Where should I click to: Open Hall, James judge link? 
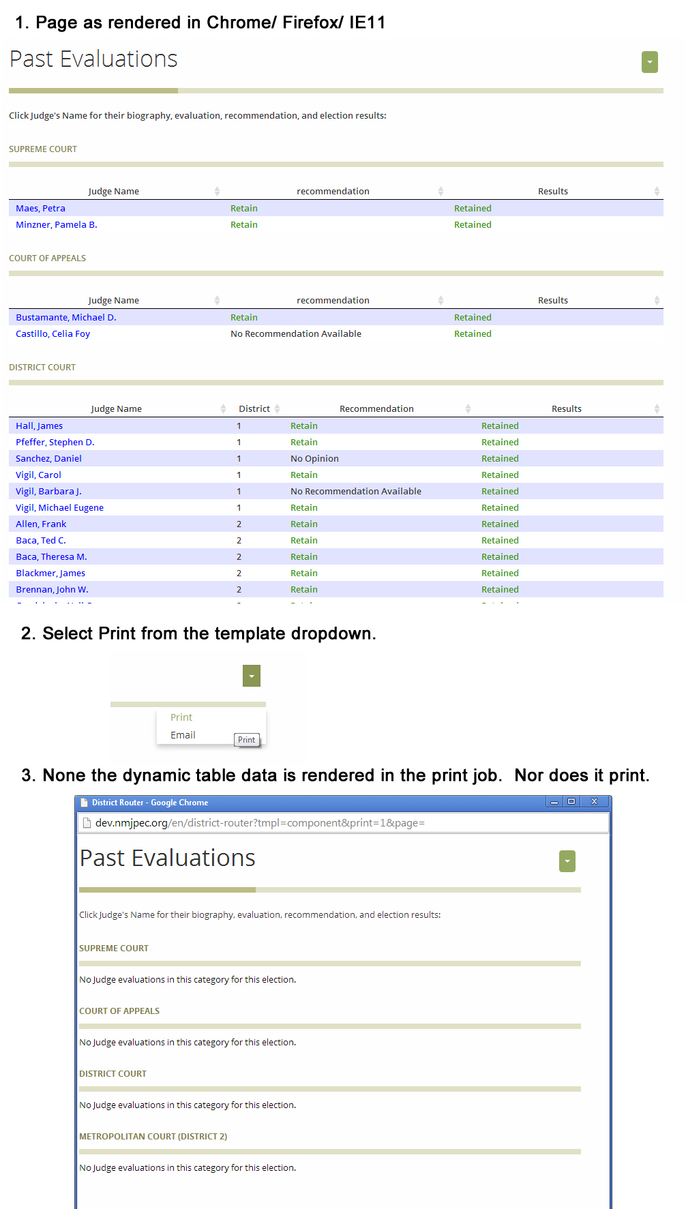[x=40, y=426]
